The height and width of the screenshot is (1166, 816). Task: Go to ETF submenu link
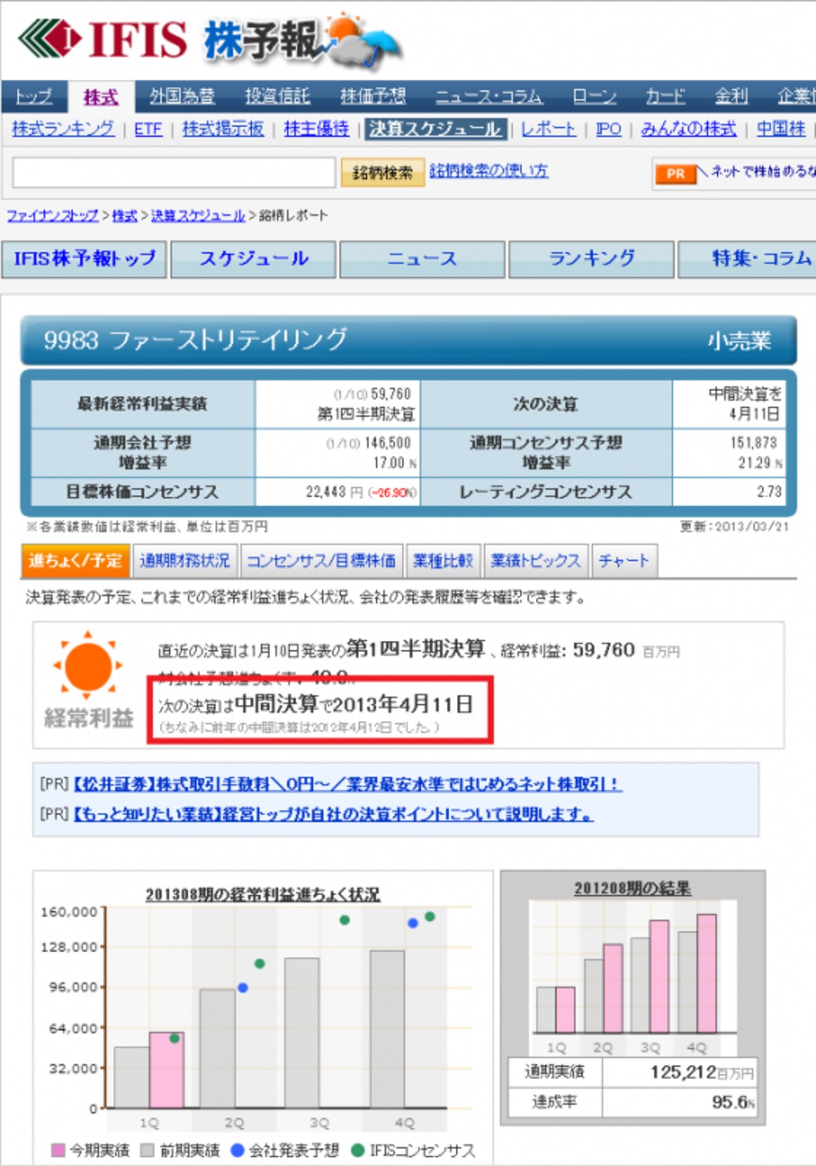click(148, 129)
